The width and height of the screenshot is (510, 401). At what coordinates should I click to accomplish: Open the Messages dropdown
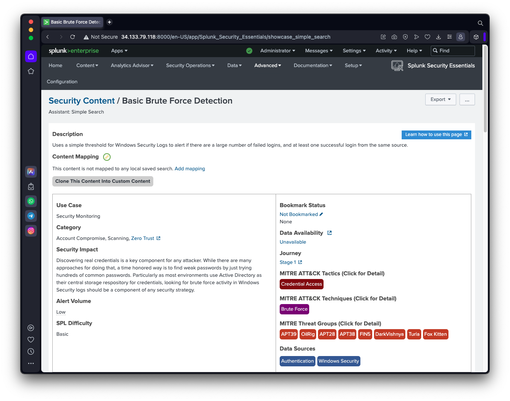[319, 51]
